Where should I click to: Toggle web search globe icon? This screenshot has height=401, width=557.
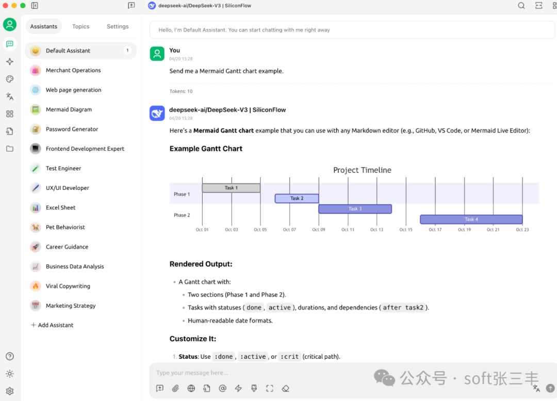(191, 388)
